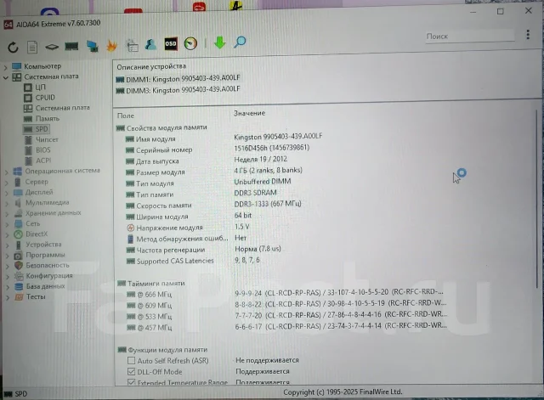This screenshot has width=544, height=400.
Task: Click the user profile toolbar icon
Action: 150,44
